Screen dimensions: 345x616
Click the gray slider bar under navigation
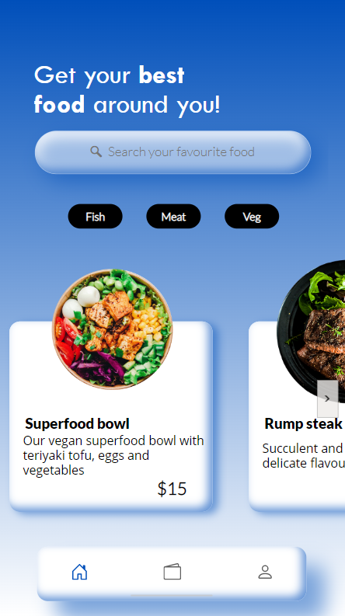[171, 596]
